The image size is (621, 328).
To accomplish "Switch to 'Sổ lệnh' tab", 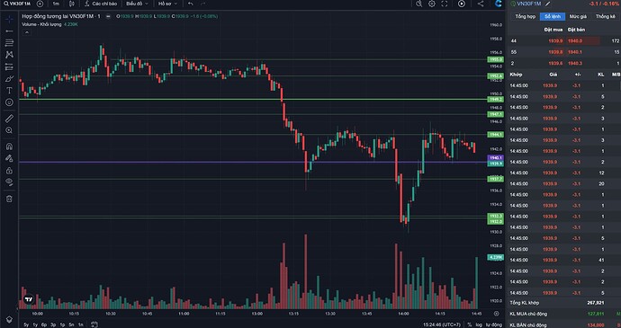I will coord(553,16).
